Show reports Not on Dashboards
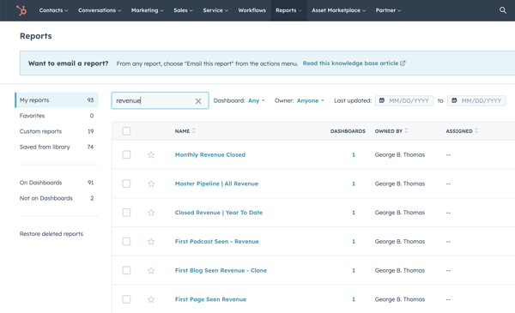The image size is (515, 313). tap(57, 198)
